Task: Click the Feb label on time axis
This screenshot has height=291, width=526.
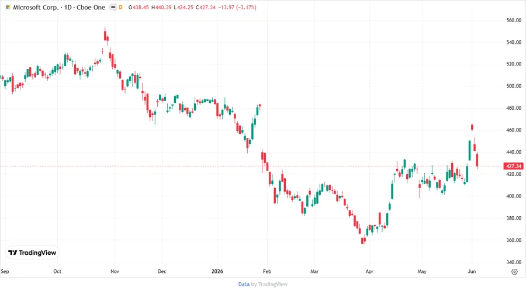Action: pos(267,272)
